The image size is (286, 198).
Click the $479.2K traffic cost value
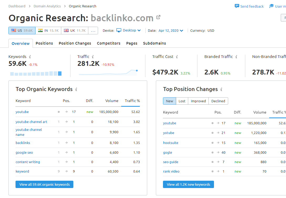click(165, 72)
